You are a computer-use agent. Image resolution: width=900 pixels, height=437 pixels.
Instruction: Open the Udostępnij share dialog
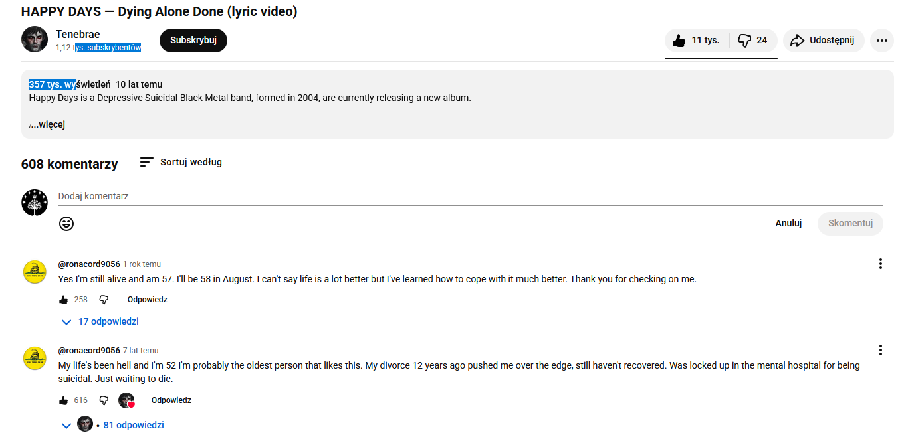point(823,41)
